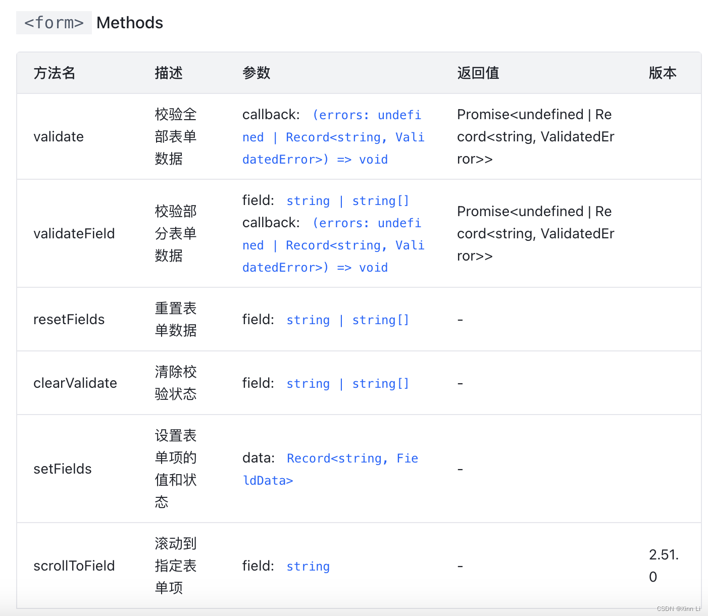The height and width of the screenshot is (616, 708).
Task: Select the 参数 column header
Action: pos(256,73)
